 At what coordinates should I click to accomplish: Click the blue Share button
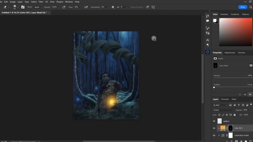coord(243,7)
